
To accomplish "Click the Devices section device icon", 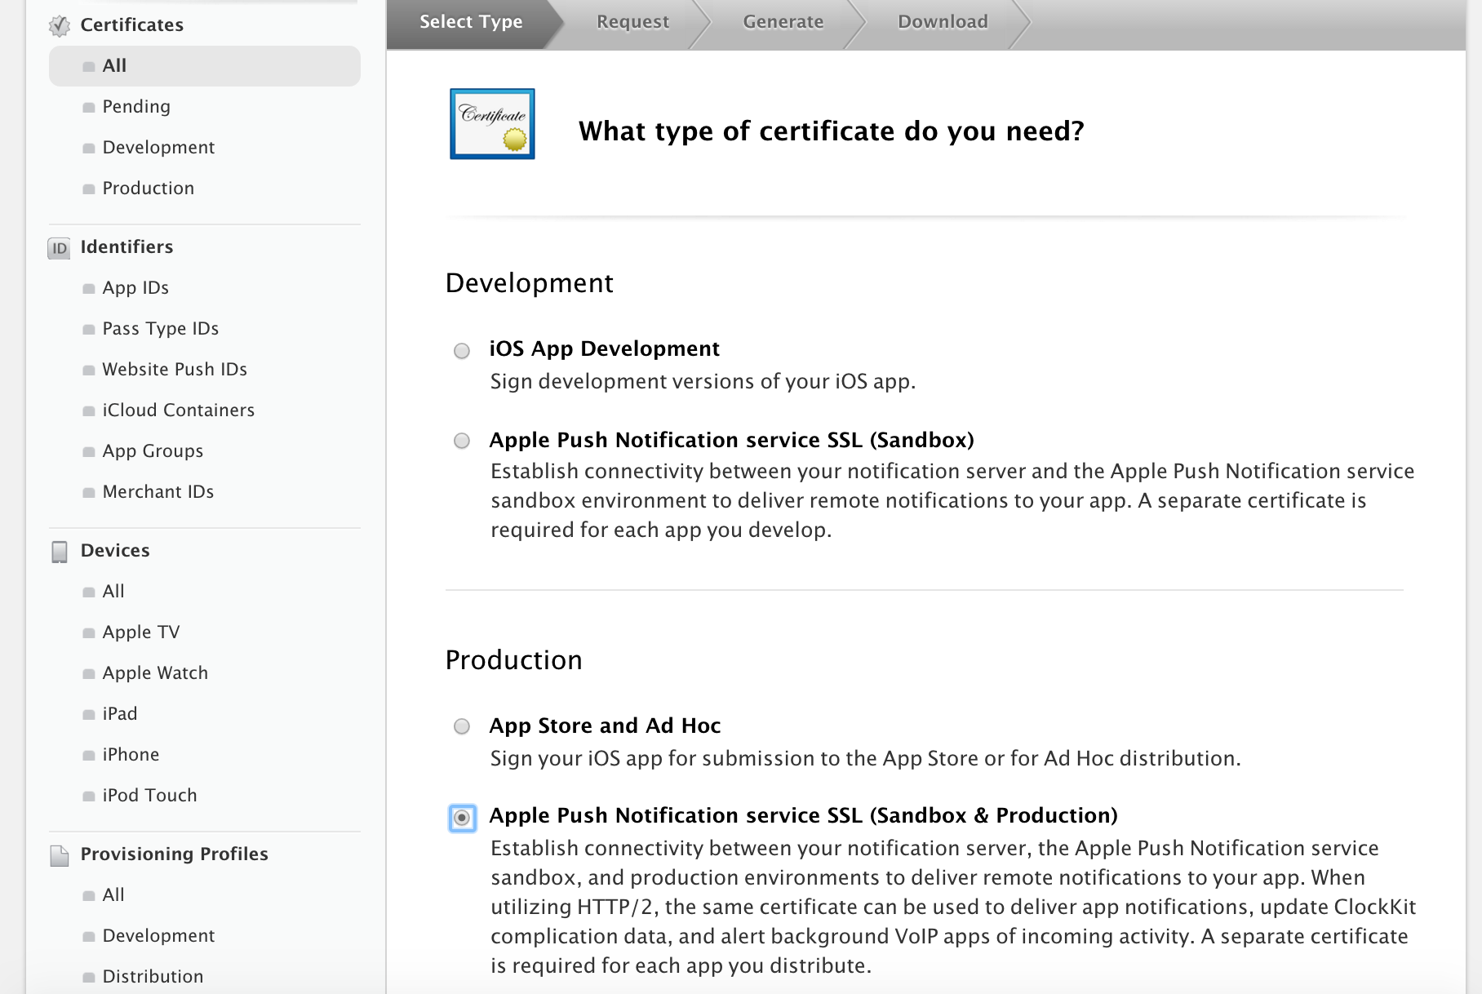I will pos(60,552).
